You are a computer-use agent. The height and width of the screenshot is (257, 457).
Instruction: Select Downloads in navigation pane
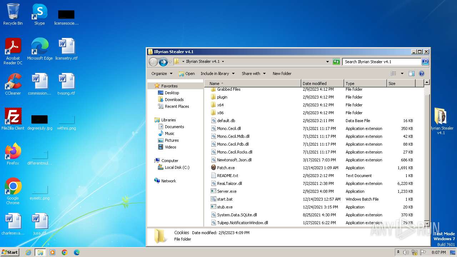174,100
